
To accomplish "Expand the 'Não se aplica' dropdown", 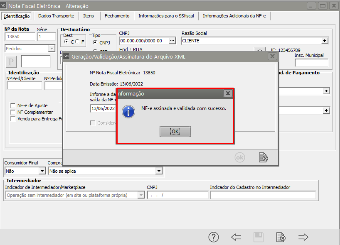I will pos(158,171).
